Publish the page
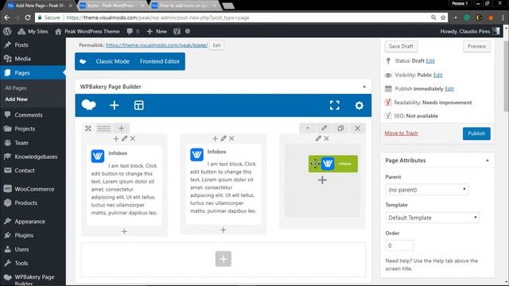Viewport: 509px width, 286px height. click(x=476, y=133)
